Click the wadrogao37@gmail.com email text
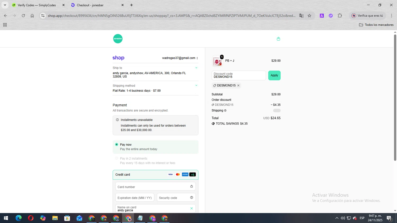The height and width of the screenshot is (223, 397). coord(179,58)
